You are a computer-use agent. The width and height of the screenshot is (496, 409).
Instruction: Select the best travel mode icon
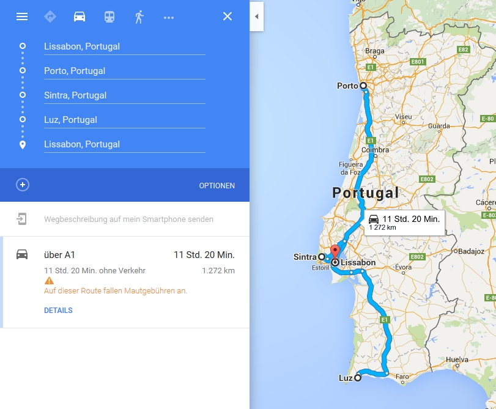pyautogui.click(x=50, y=17)
